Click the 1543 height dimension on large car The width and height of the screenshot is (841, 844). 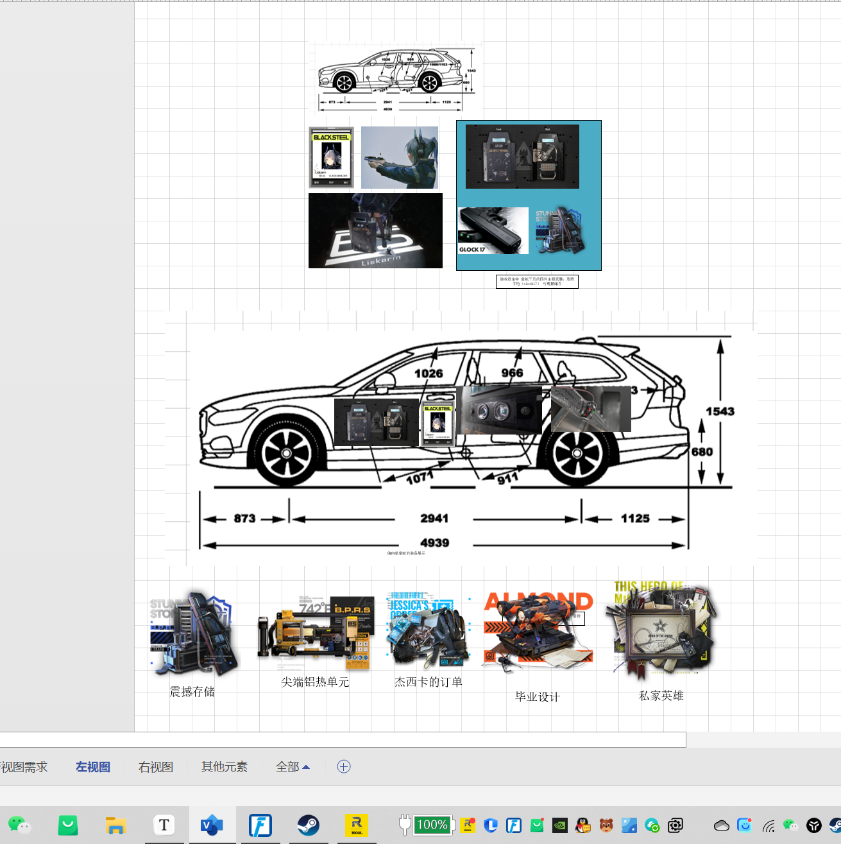click(720, 411)
